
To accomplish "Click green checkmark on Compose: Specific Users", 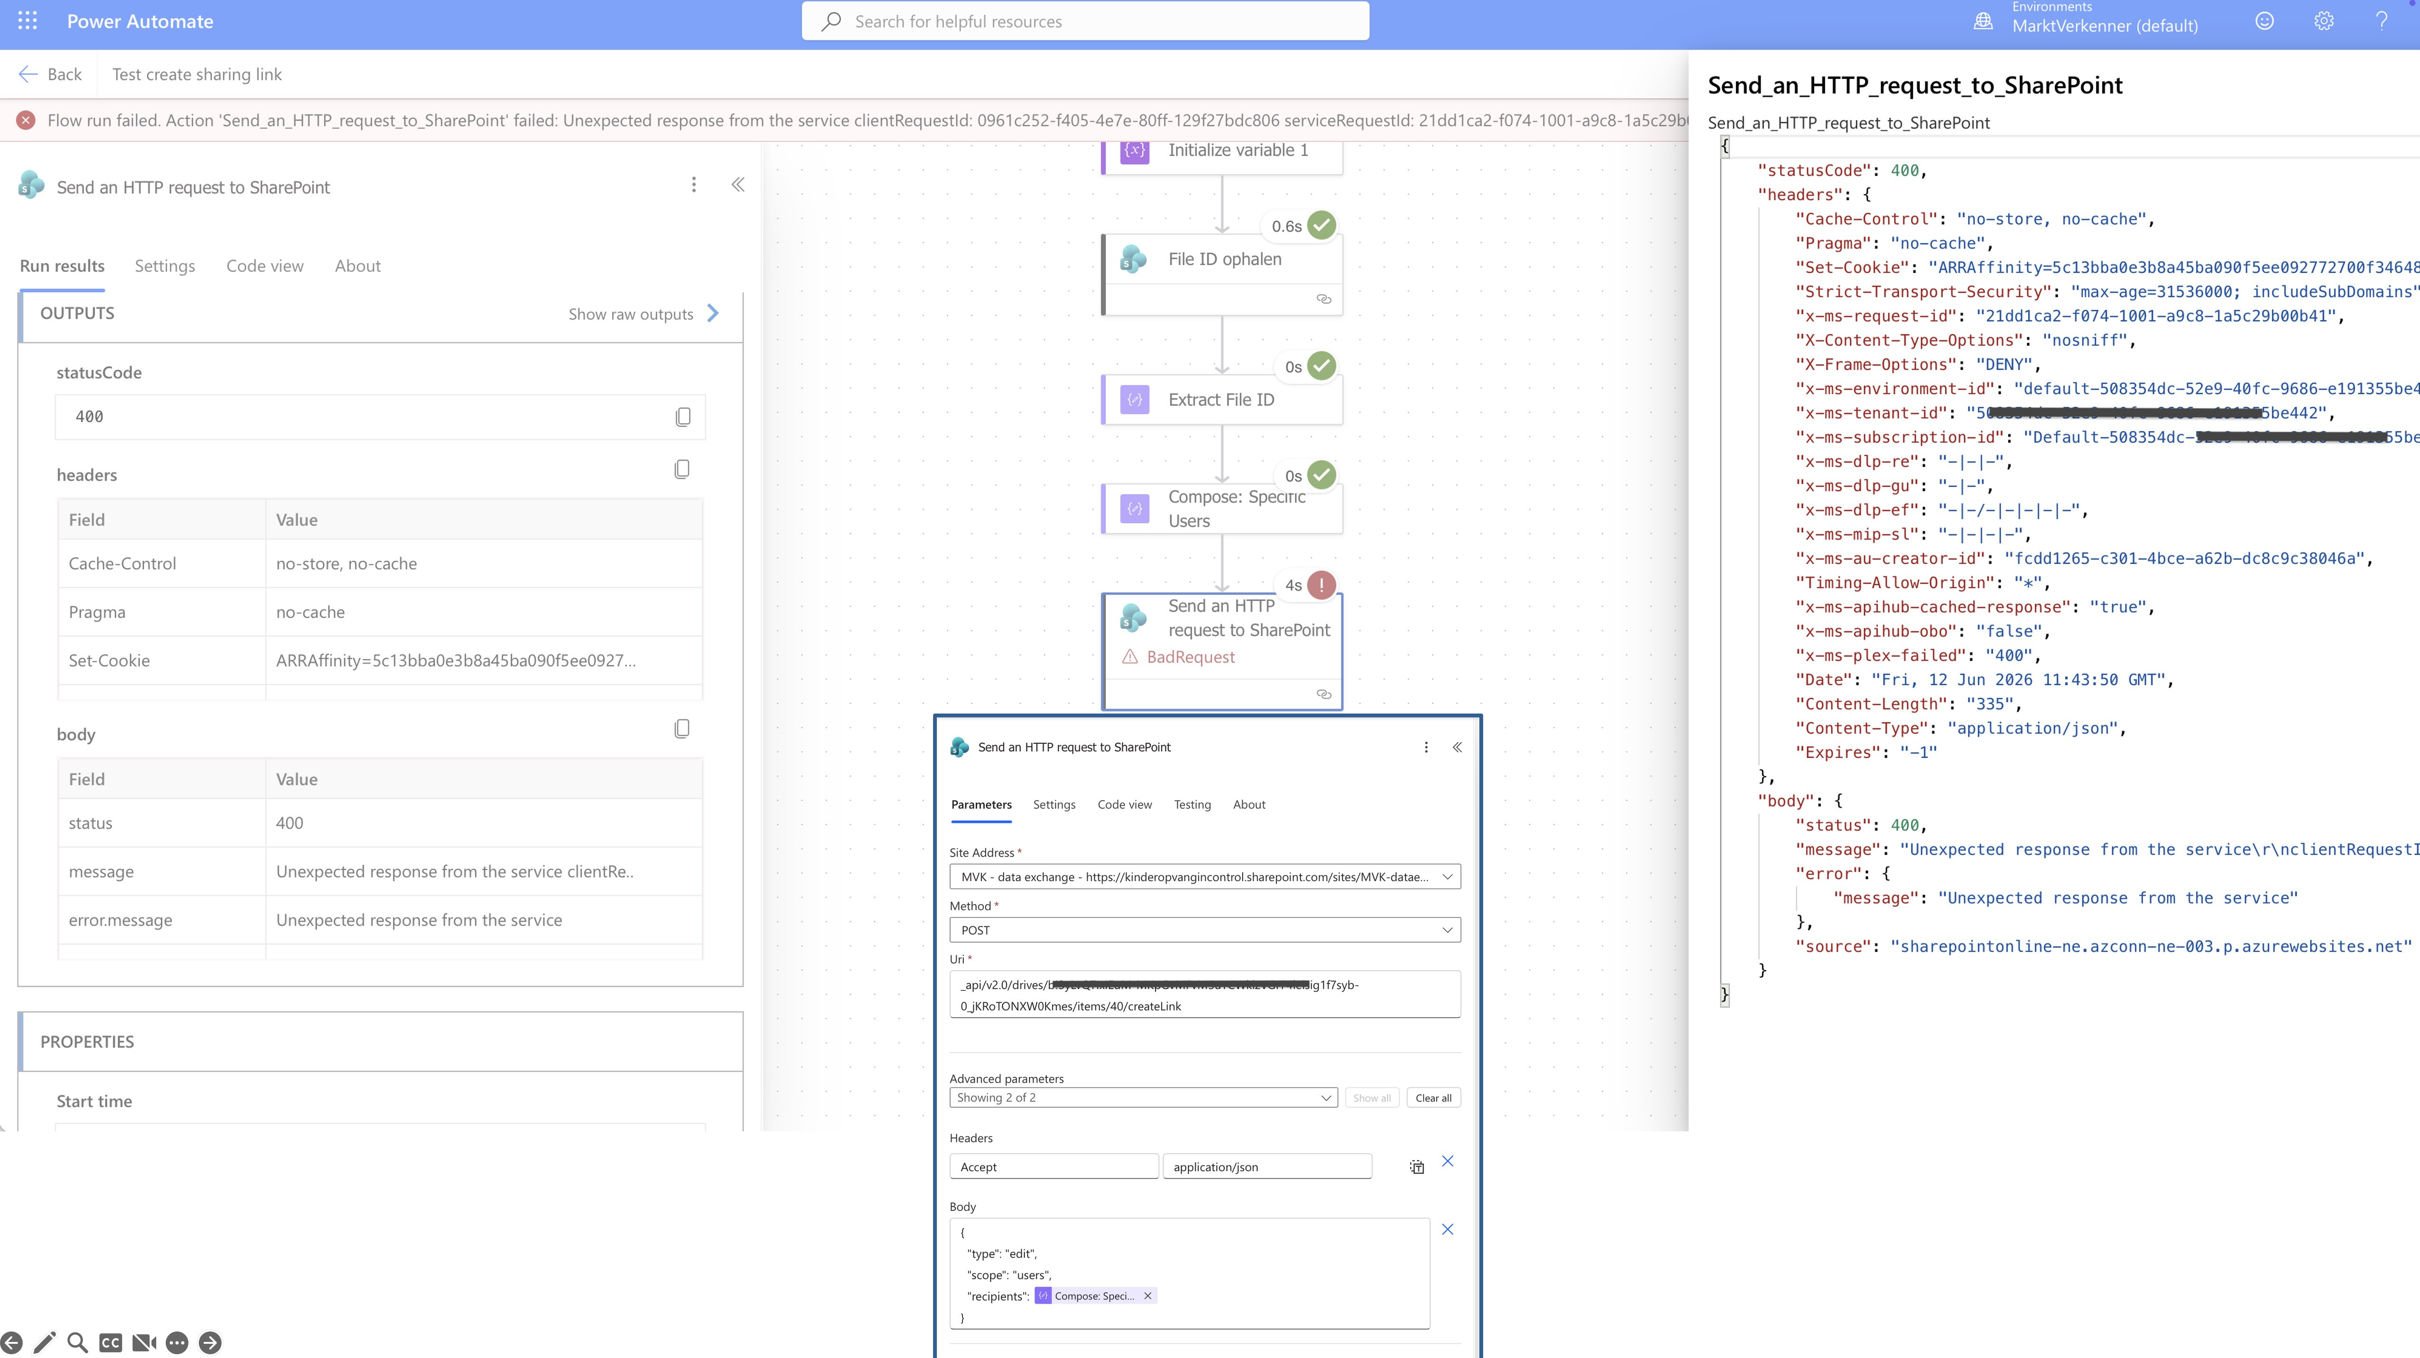I will coord(1322,475).
